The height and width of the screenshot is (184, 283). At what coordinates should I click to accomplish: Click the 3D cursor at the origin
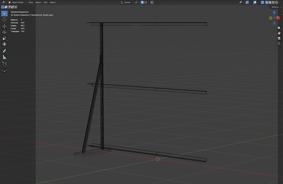[157, 159]
